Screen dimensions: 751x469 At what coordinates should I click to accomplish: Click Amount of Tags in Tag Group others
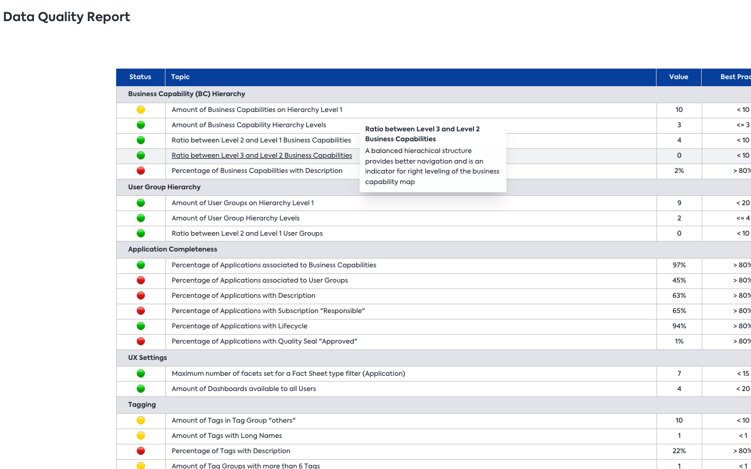tap(234, 420)
